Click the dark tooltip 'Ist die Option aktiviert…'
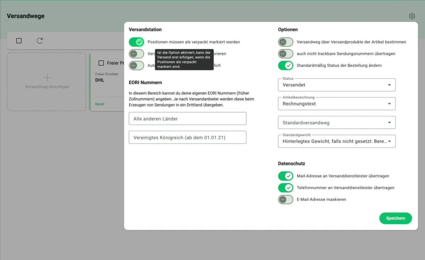This screenshot has width=425, height=260. click(x=184, y=59)
